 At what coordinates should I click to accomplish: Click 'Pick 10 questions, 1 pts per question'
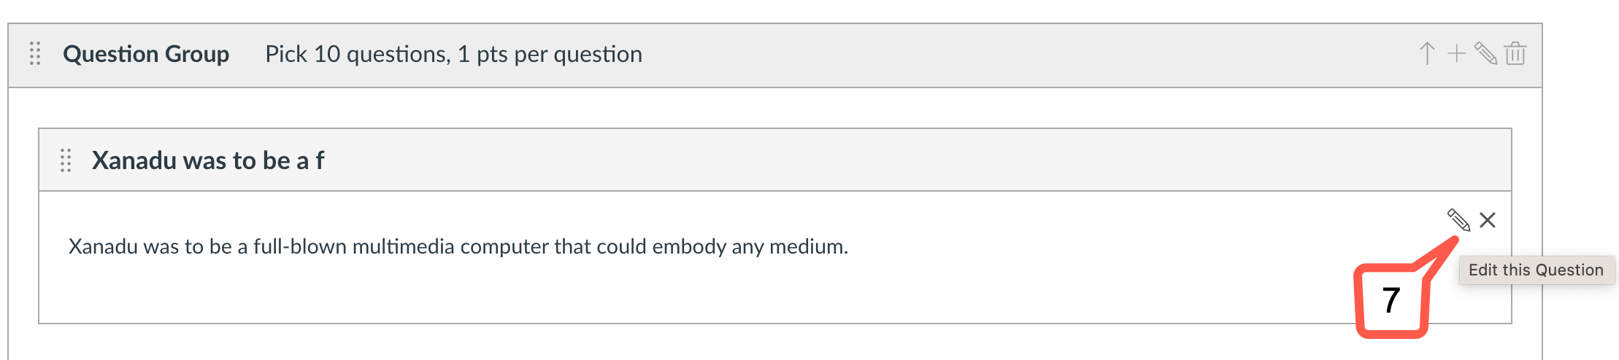tap(453, 54)
